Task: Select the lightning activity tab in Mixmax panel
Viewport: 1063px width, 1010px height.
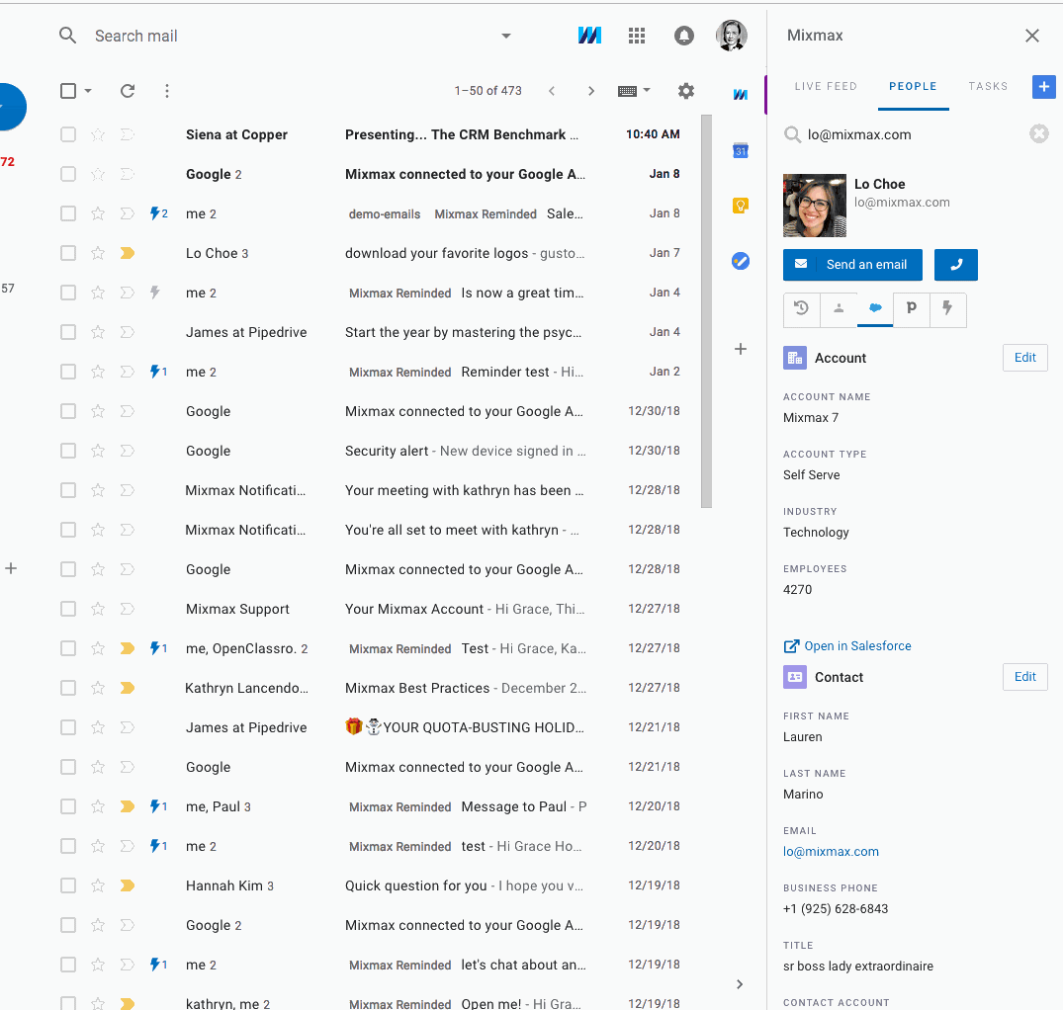Action: (x=947, y=309)
